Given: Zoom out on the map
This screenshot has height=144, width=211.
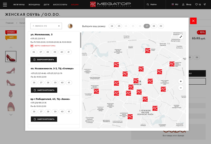Looking at the screenshot, I should tap(181, 88).
